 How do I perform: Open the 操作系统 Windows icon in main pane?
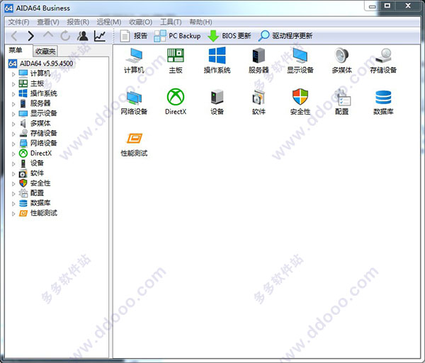[217, 61]
